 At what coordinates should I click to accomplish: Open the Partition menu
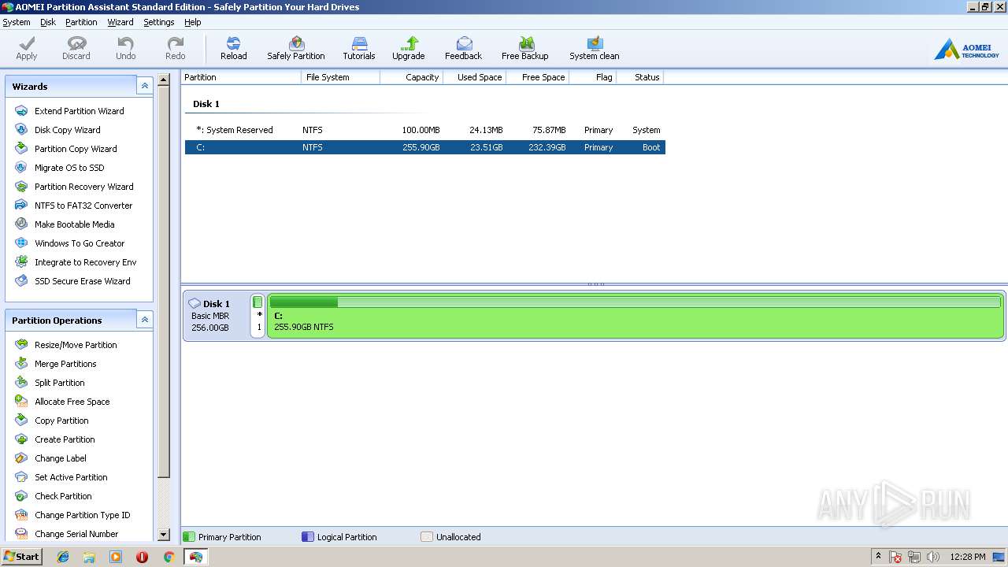click(81, 22)
